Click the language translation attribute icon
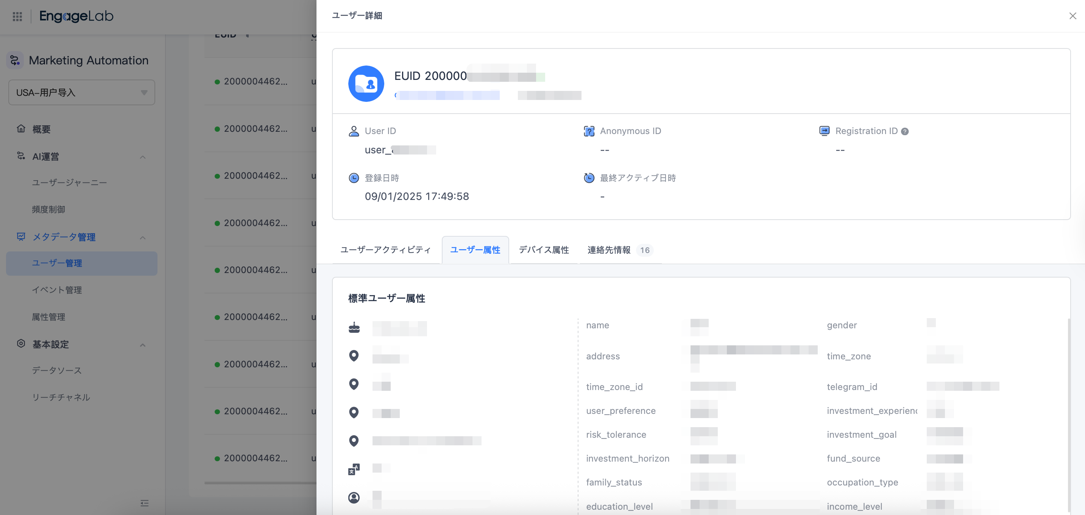 (x=354, y=469)
